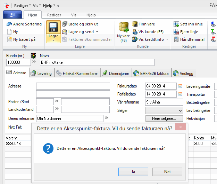Expand Lagre og send dropdown
The image size is (217, 184).
96,32
